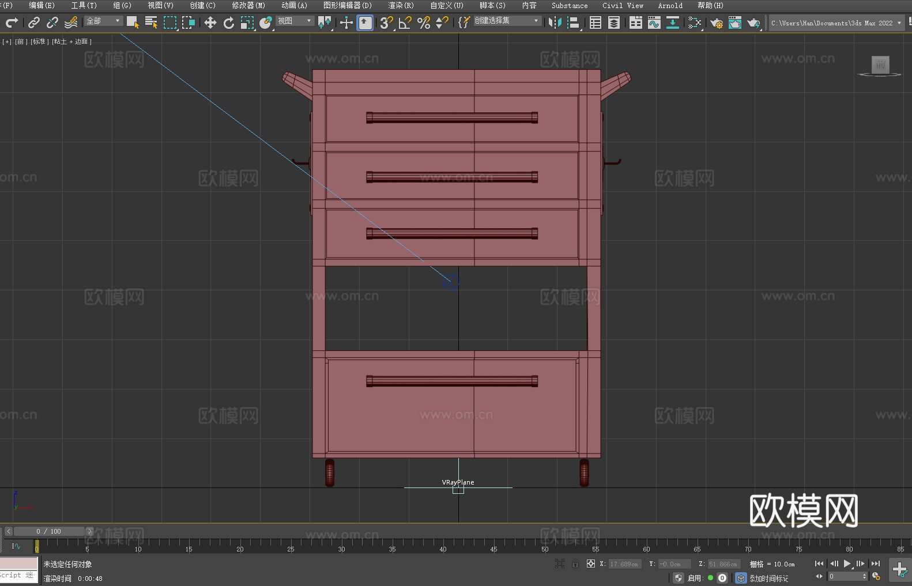Activate the Select Object tool
This screenshot has width=912, height=586.
tap(133, 22)
